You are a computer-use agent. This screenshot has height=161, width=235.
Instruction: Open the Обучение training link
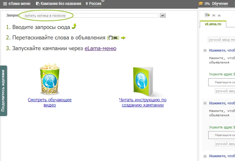(220, 3)
